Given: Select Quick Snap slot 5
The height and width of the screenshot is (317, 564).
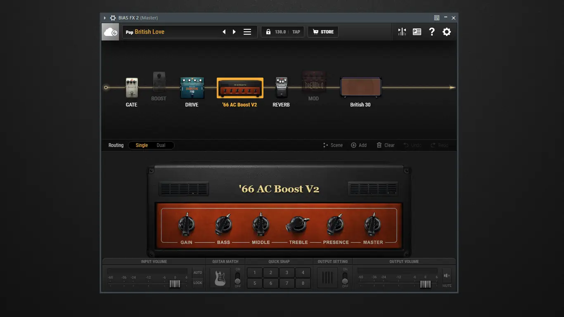Looking at the screenshot, I should click(x=255, y=283).
